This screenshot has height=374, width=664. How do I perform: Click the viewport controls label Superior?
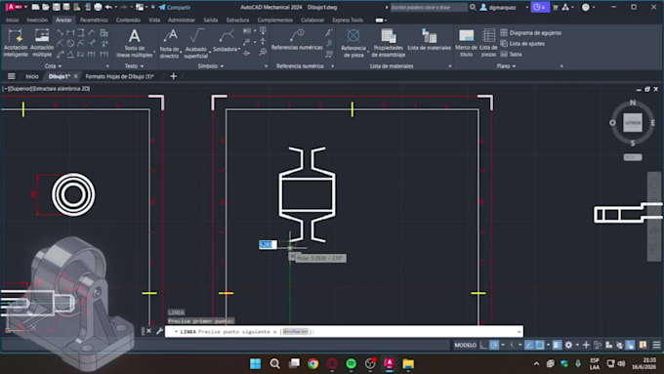(x=20, y=89)
